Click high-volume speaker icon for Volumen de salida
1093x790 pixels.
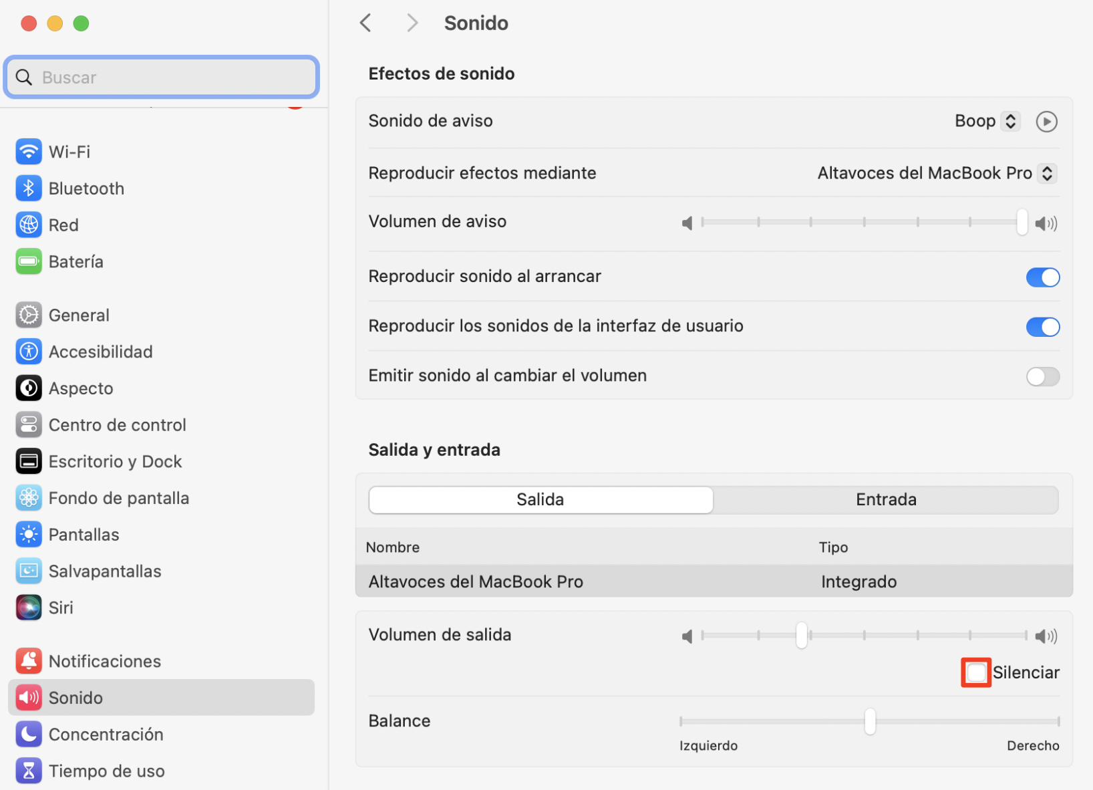point(1046,636)
